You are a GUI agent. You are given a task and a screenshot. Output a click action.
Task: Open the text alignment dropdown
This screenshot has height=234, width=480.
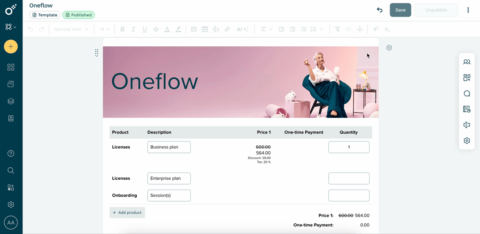click(x=266, y=29)
